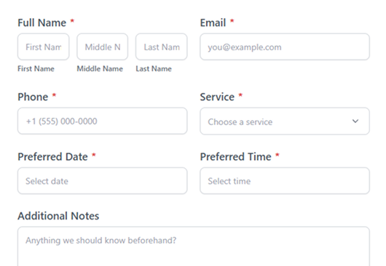Click the Preferred Date heading label
The width and height of the screenshot is (386, 266).
(52, 157)
